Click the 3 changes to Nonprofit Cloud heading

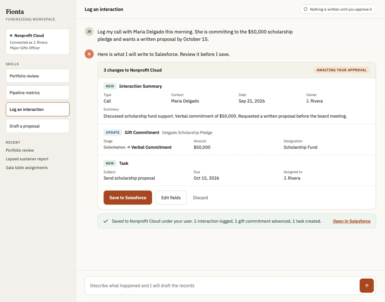coord(133,70)
